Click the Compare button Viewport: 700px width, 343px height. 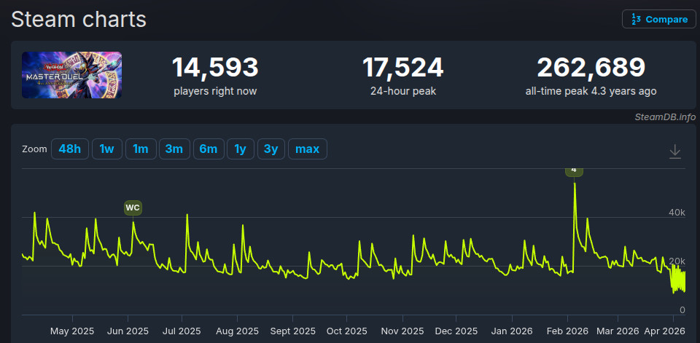coord(658,19)
